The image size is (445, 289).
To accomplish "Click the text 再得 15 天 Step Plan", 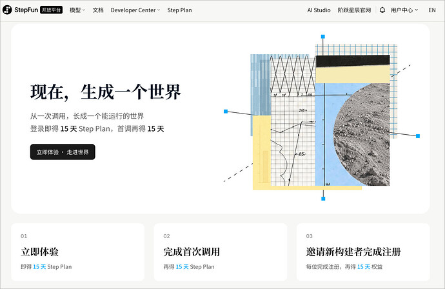I will (189, 266).
